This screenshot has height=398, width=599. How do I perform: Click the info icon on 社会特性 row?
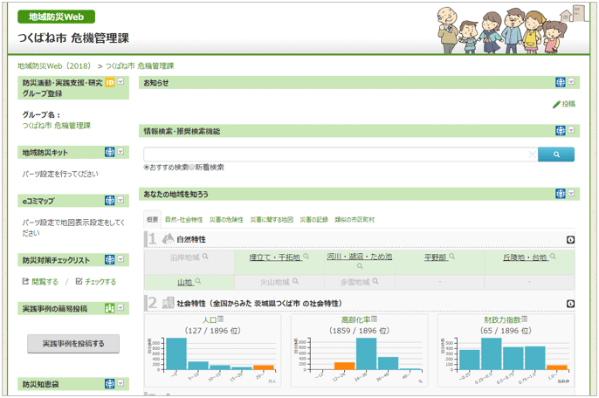570,304
